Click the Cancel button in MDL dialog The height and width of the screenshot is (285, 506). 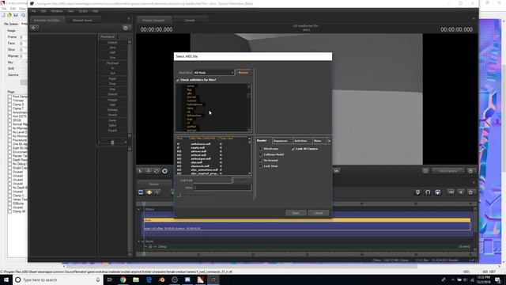318,213
